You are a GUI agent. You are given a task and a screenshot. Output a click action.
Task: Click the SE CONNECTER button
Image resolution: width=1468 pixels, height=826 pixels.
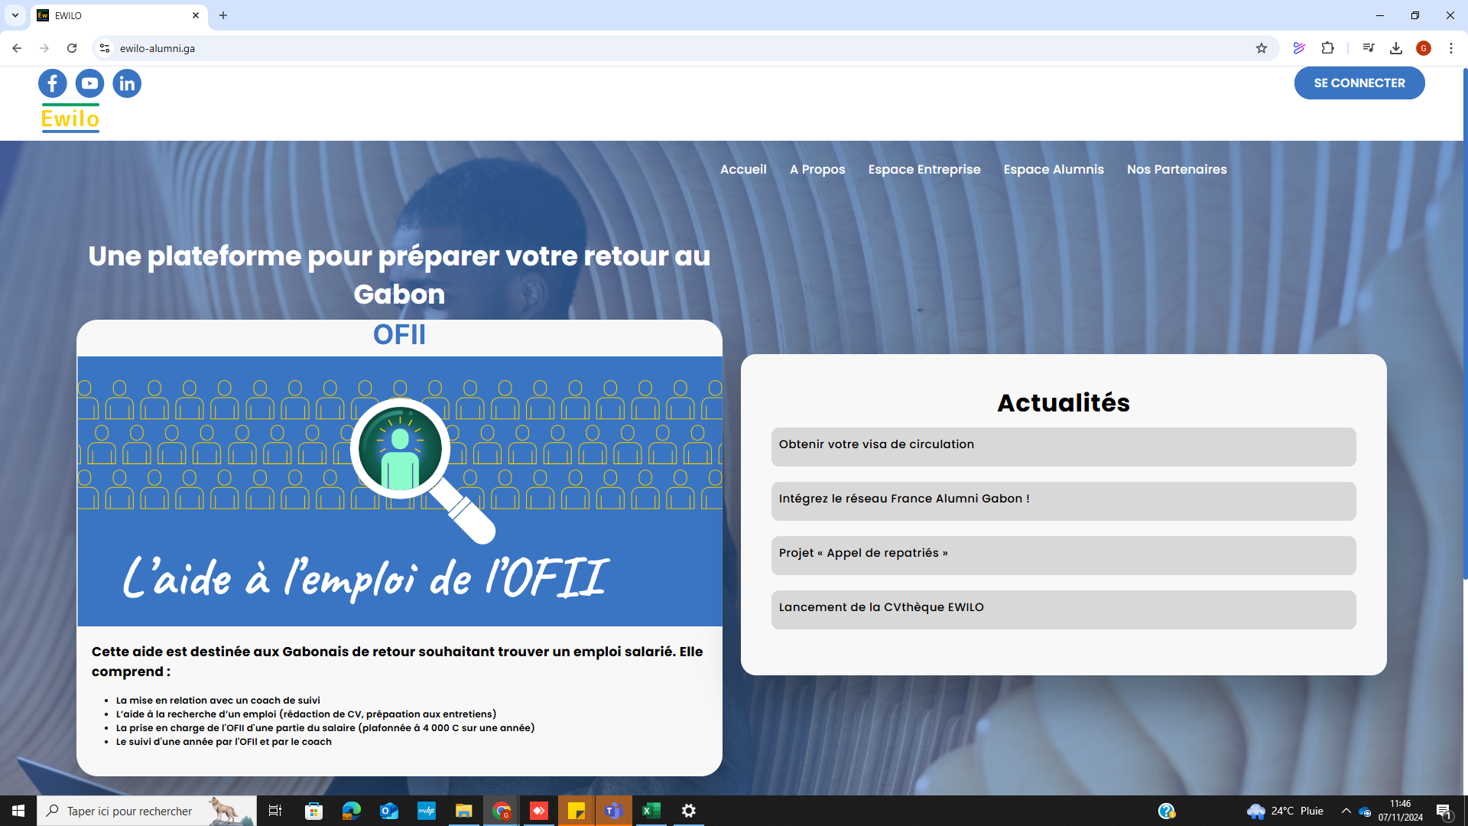[1359, 83]
